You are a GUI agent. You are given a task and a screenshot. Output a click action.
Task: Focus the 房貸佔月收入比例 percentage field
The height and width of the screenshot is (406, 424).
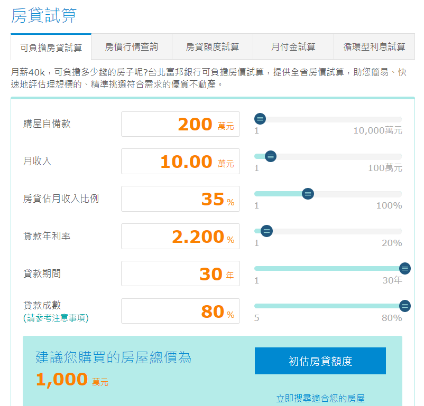(180, 199)
